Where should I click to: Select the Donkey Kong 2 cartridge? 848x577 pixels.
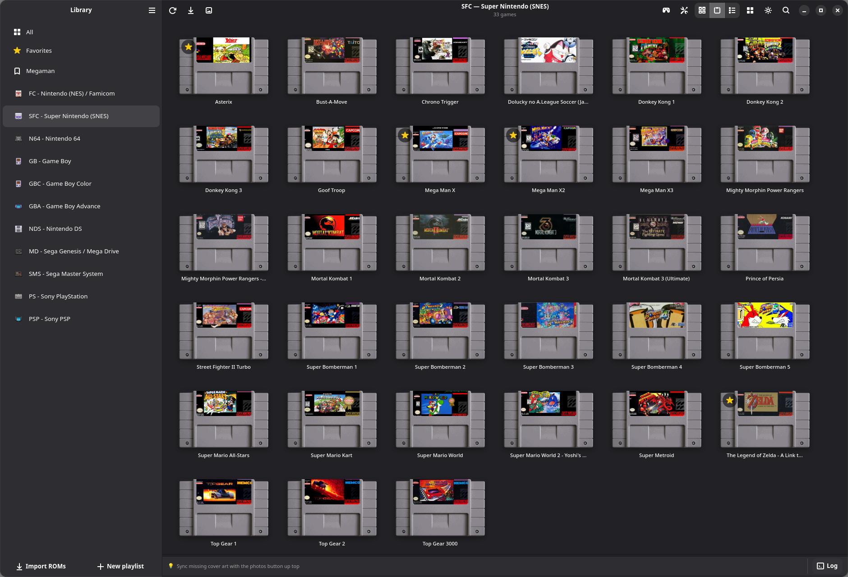click(x=765, y=66)
